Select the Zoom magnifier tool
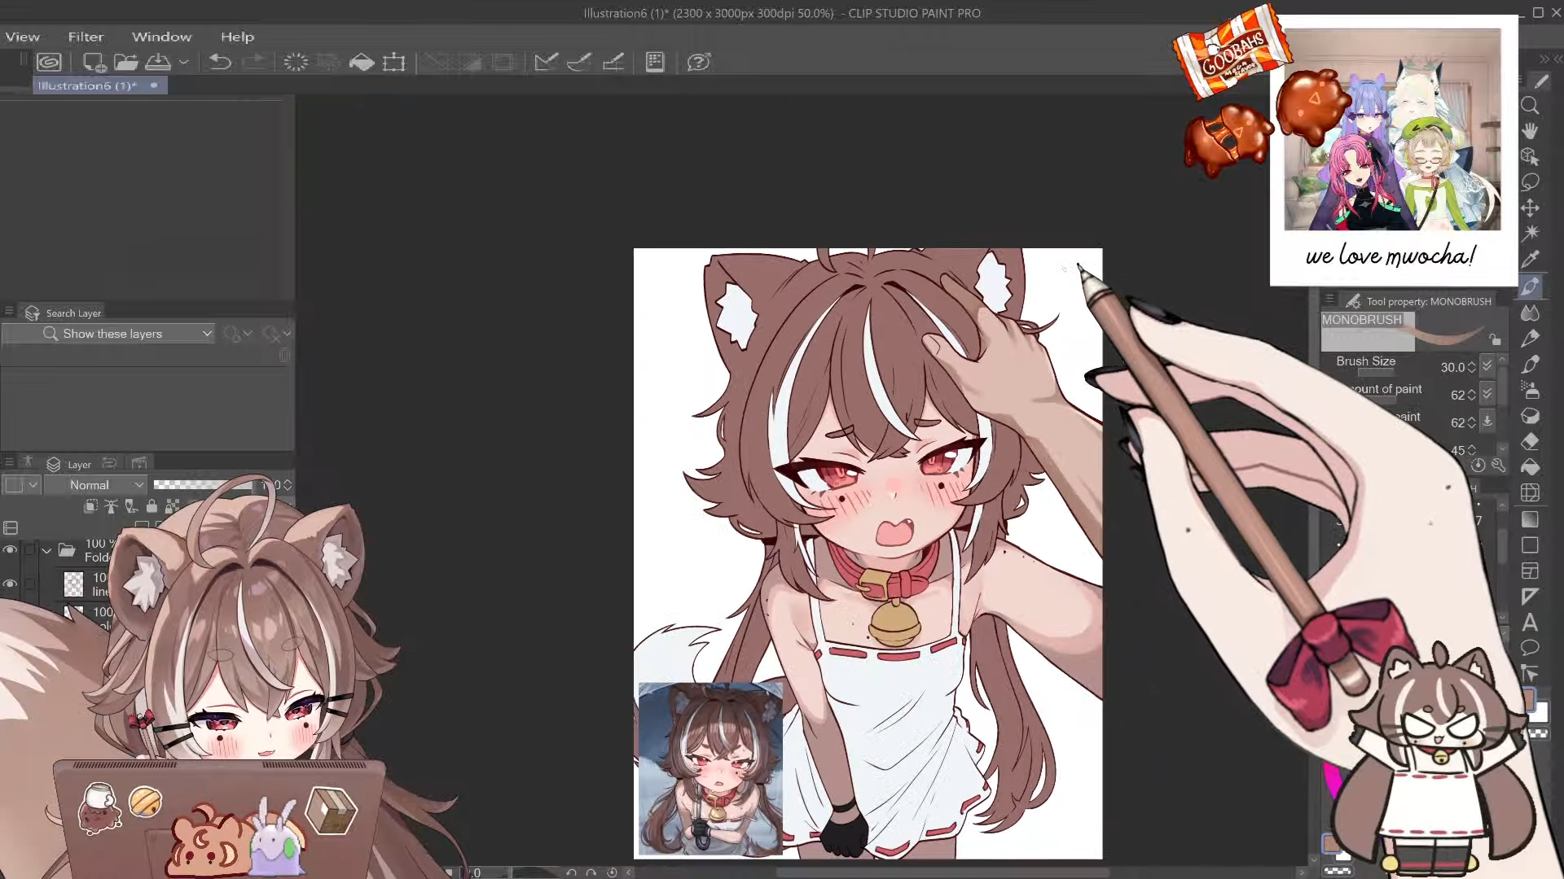The height and width of the screenshot is (879, 1564). pos(1530,106)
